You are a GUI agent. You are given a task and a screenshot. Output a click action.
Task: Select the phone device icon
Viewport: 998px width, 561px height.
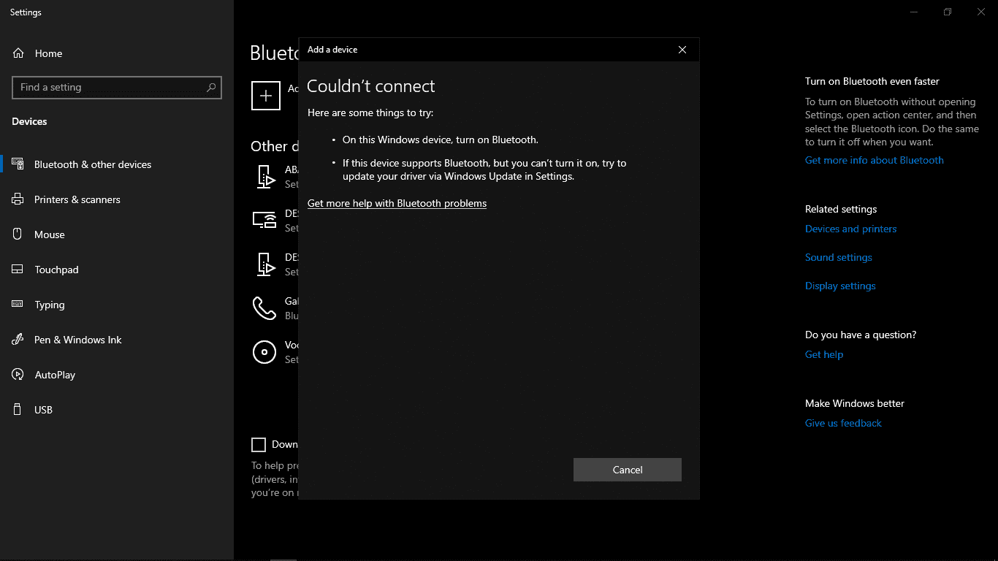[x=264, y=308]
